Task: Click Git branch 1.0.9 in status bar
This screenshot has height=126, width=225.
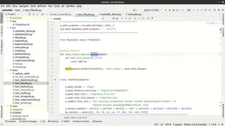Action: coord(212,125)
